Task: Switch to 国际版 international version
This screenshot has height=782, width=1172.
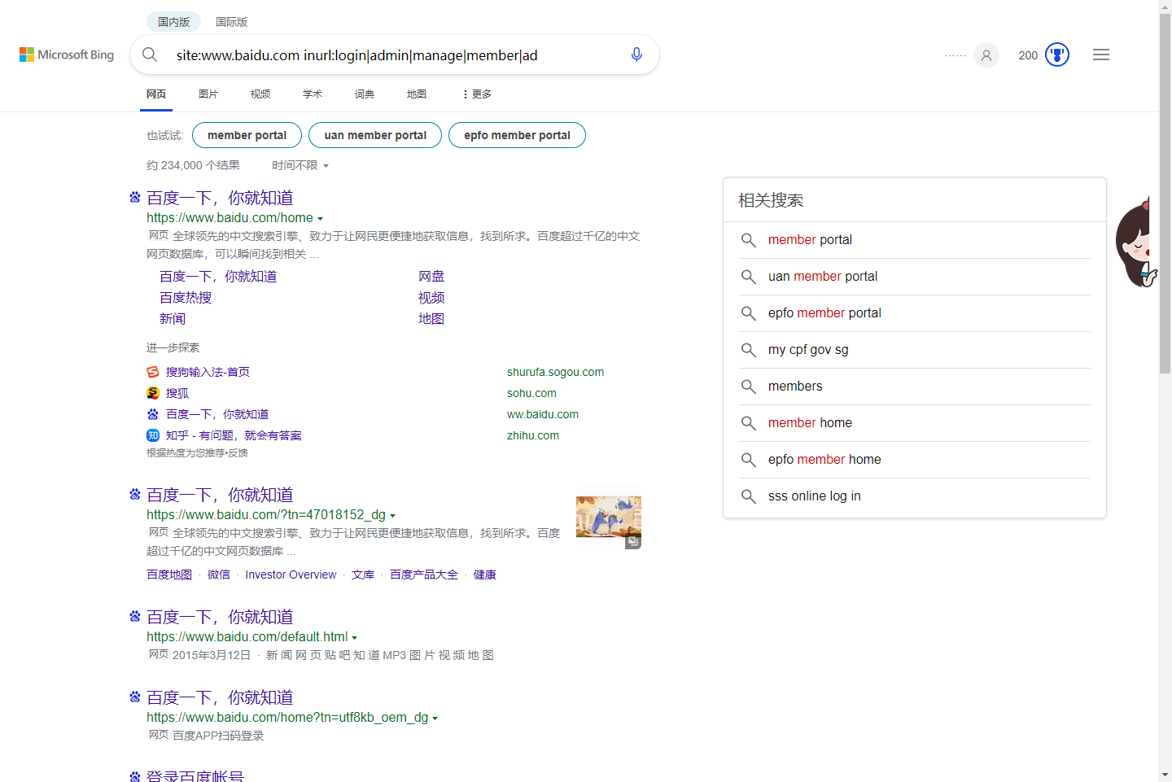Action: point(231,22)
